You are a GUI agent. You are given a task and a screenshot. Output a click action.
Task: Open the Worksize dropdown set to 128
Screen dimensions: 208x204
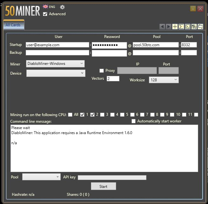[164, 80]
